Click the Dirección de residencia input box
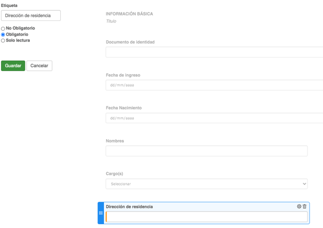This screenshot has width=323, height=228. [x=207, y=217]
